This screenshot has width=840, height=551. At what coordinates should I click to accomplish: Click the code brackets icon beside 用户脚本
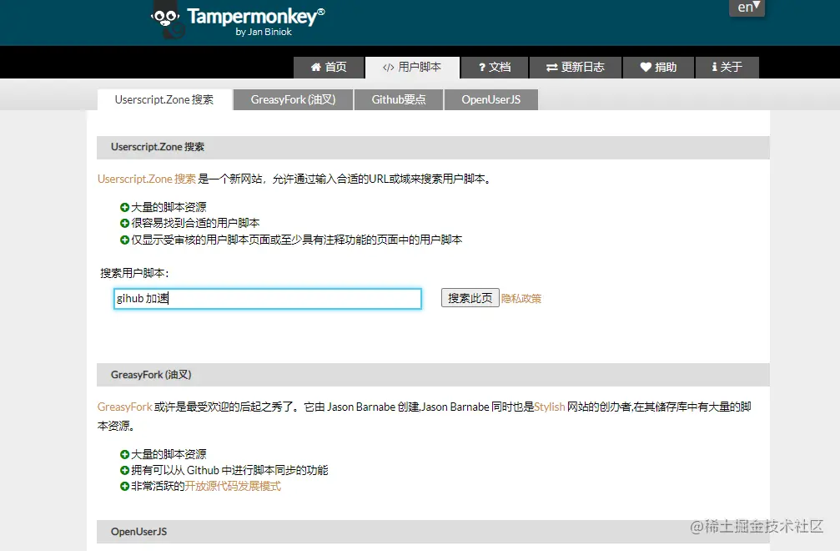389,68
